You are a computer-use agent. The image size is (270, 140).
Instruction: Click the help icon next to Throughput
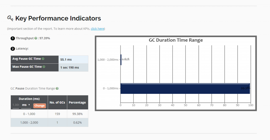pyautogui.click(x=36, y=38)
